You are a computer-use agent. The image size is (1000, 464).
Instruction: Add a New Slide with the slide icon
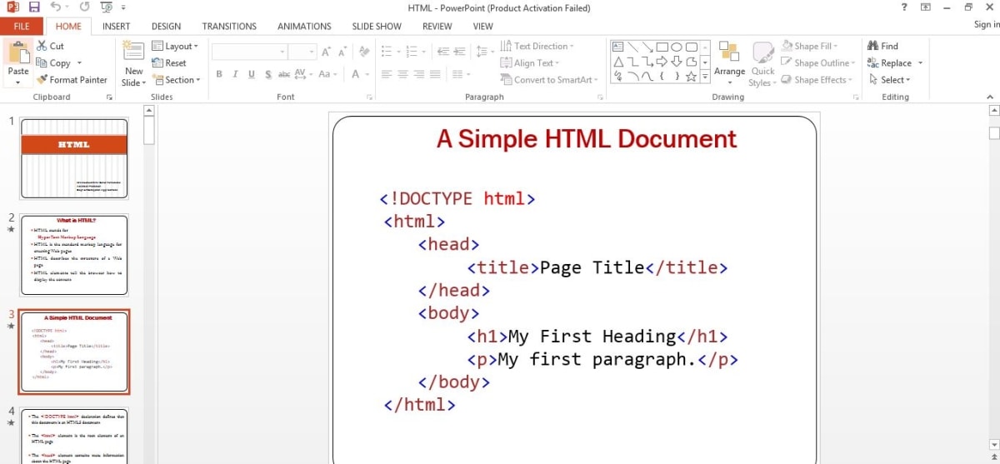coord(133,52)
